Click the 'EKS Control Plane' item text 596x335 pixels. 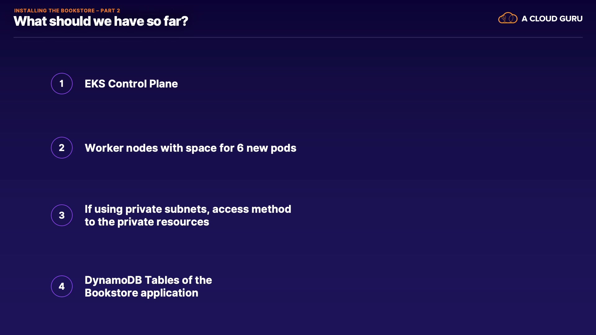131,84
